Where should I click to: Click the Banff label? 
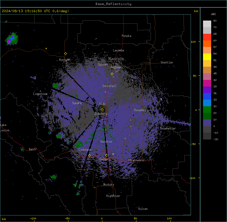pos(33,149)
